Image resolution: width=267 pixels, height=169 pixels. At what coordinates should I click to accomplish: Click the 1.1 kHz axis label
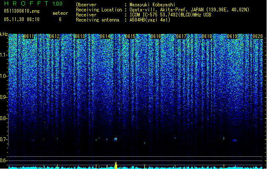click(x=3, y=55)
